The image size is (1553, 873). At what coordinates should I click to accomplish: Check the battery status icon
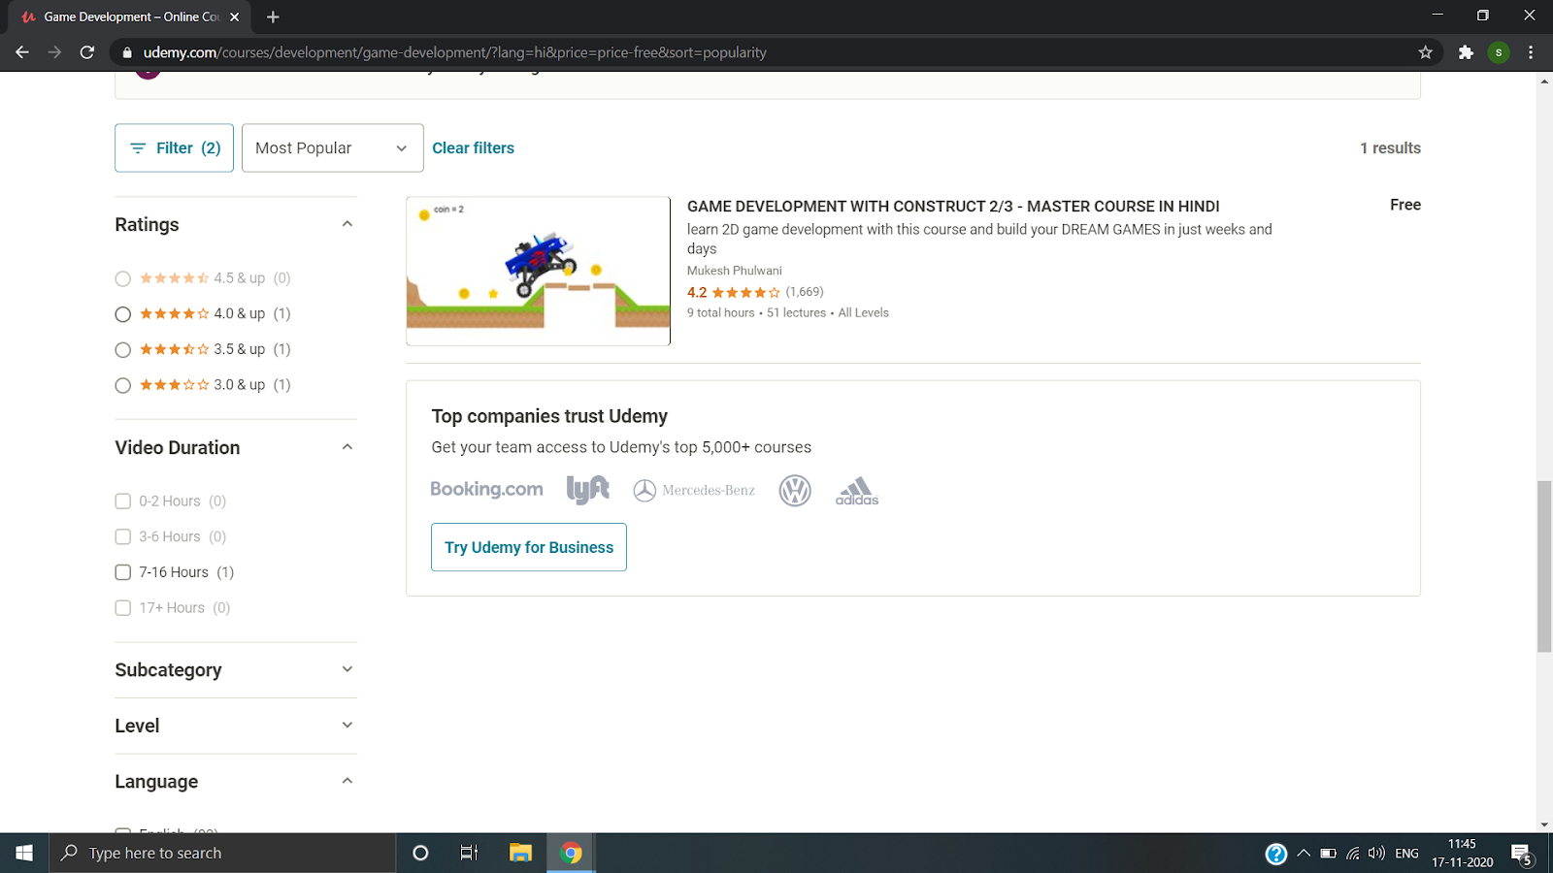(1328, 854)
